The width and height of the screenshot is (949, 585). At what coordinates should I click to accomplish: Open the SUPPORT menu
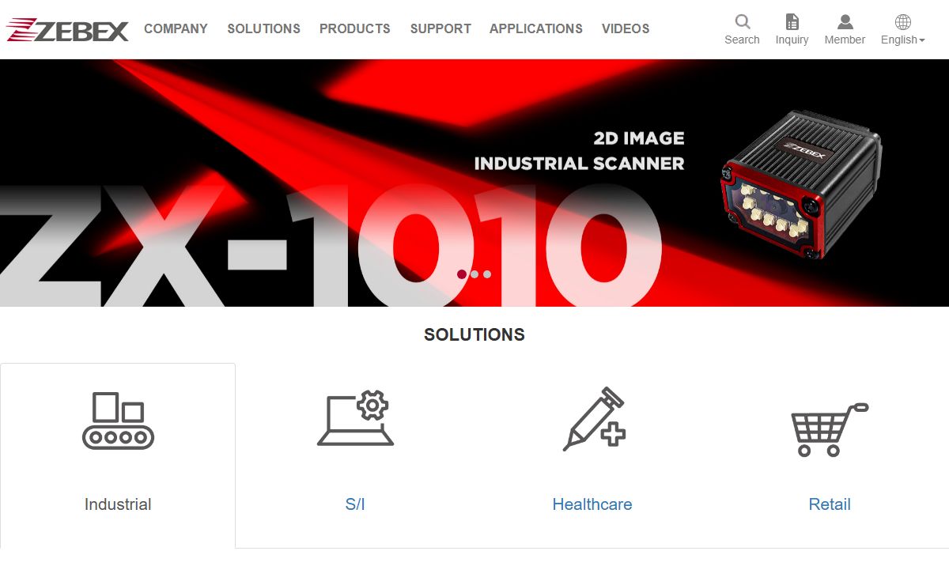440,28
